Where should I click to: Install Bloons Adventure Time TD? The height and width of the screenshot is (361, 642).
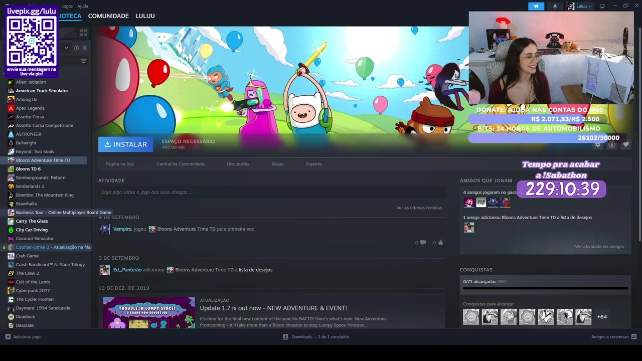click(125, 144)
